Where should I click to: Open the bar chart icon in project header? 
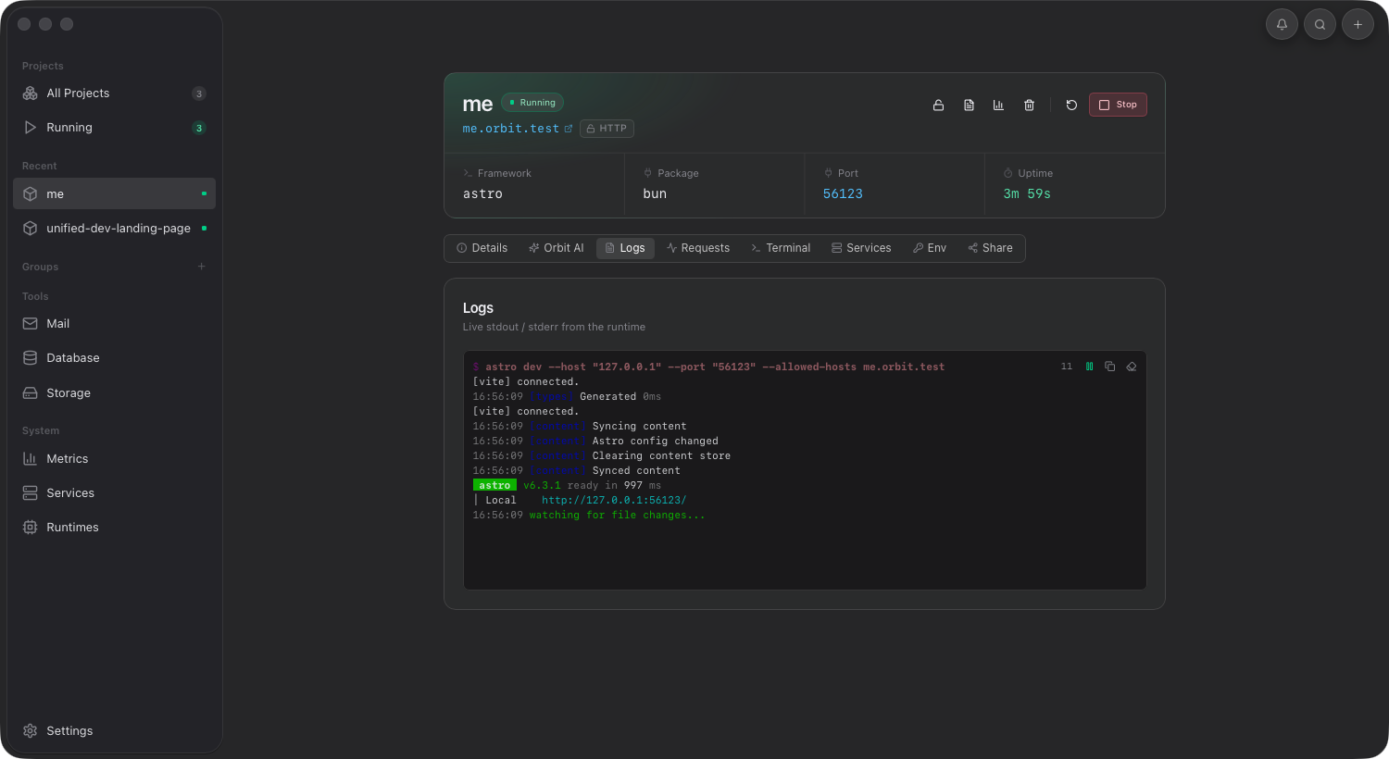point(998,105)
